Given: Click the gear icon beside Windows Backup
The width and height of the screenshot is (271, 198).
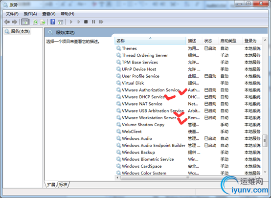Looking at the screenshot, I should 118,152.
